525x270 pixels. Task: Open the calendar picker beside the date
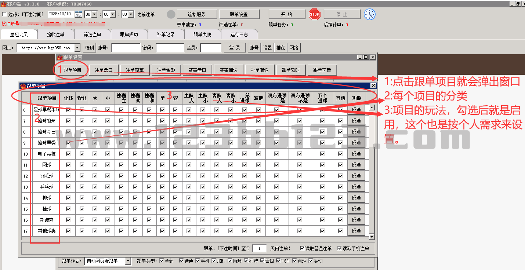pyautogui.click(x=78, y=14)
